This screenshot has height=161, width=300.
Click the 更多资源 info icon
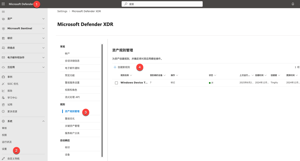coord(3,111)
